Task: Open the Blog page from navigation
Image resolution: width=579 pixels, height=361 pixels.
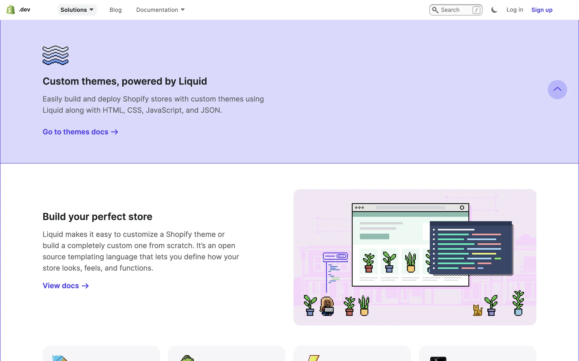Action: 115,10
